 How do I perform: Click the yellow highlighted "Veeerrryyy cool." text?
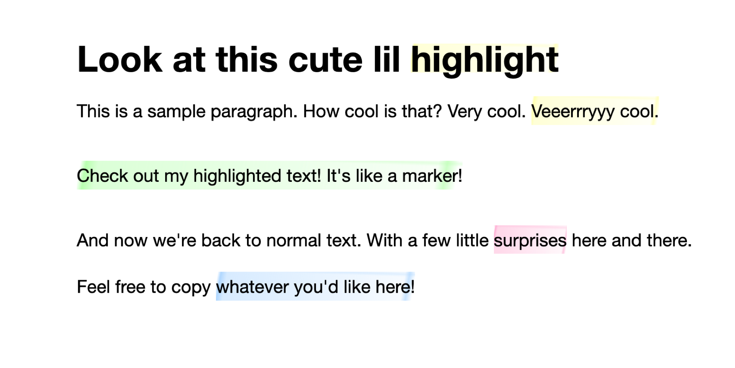[x=595, y=111]
